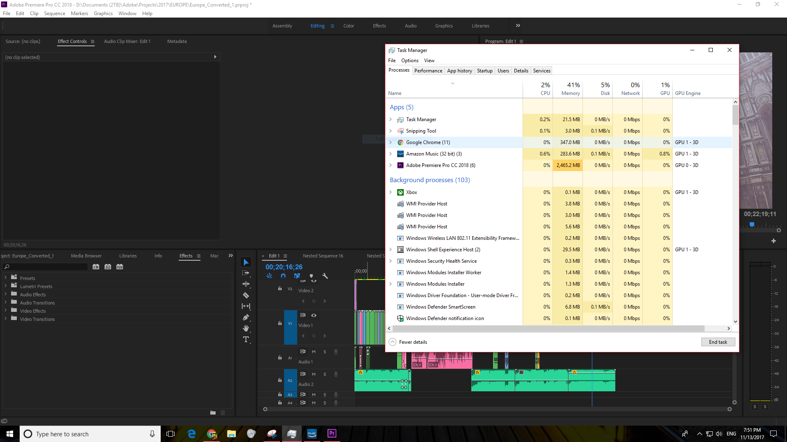787x442 pixels.
Task: Open Google Chrome from the taskbar
Action: click(x=212, y=433)
